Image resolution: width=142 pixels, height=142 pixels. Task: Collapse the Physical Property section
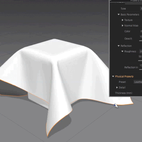(x=113, y=76)
